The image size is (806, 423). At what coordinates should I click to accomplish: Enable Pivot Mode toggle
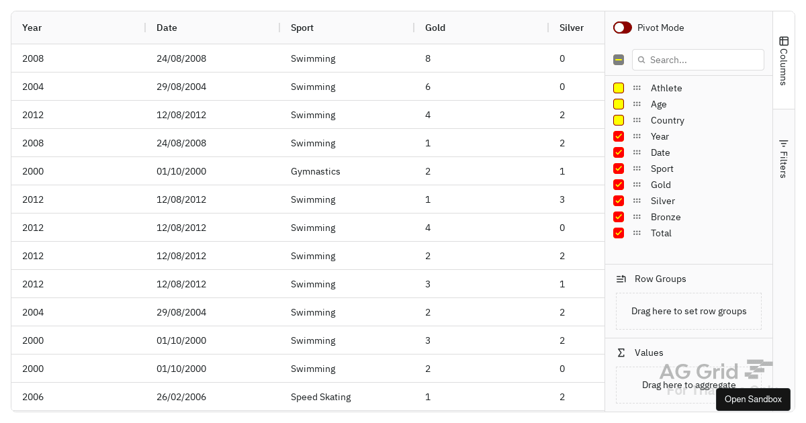[x=623, y=28]
